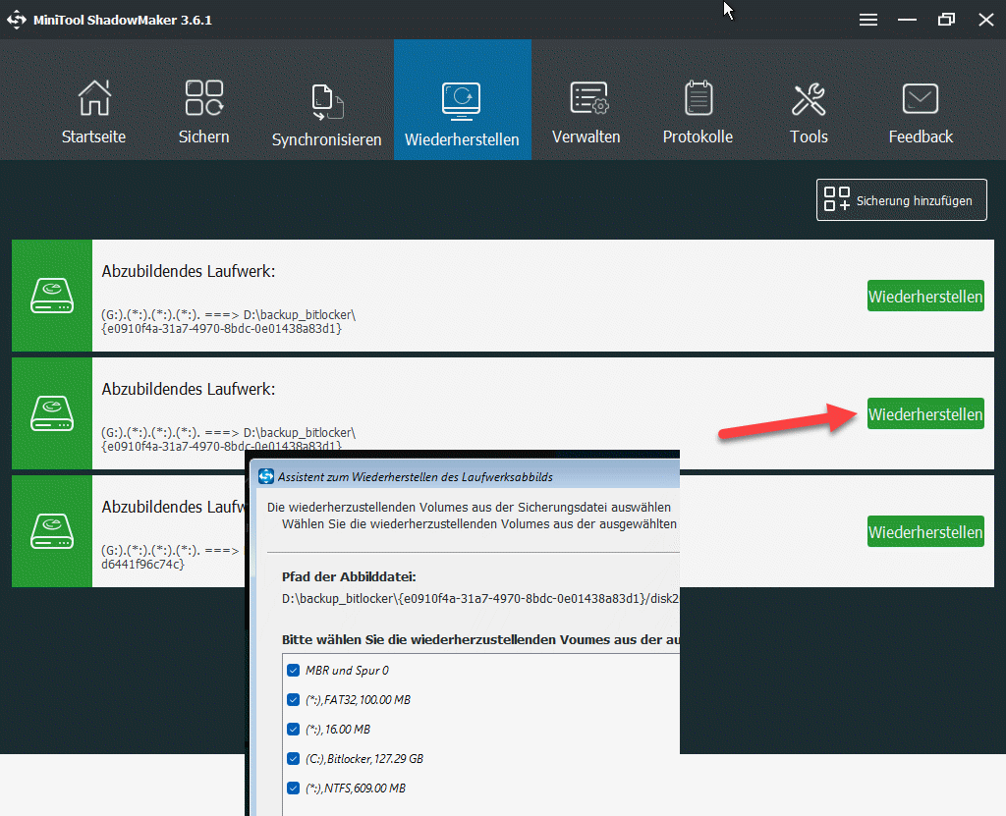Image resolution: width=1006 pixels, height=816 pixels.
Task: Open the Protokolle logs tab
Action: (699, 112)
